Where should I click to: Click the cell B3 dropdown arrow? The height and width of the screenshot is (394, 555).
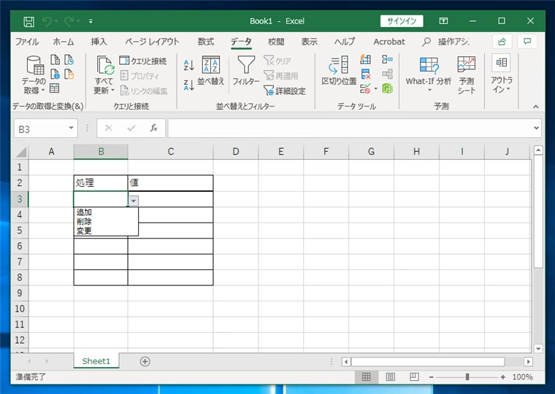(x=134, y=201)
